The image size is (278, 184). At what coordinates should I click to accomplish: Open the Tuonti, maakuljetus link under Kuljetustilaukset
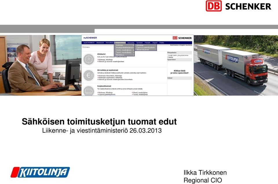[140, 94]
